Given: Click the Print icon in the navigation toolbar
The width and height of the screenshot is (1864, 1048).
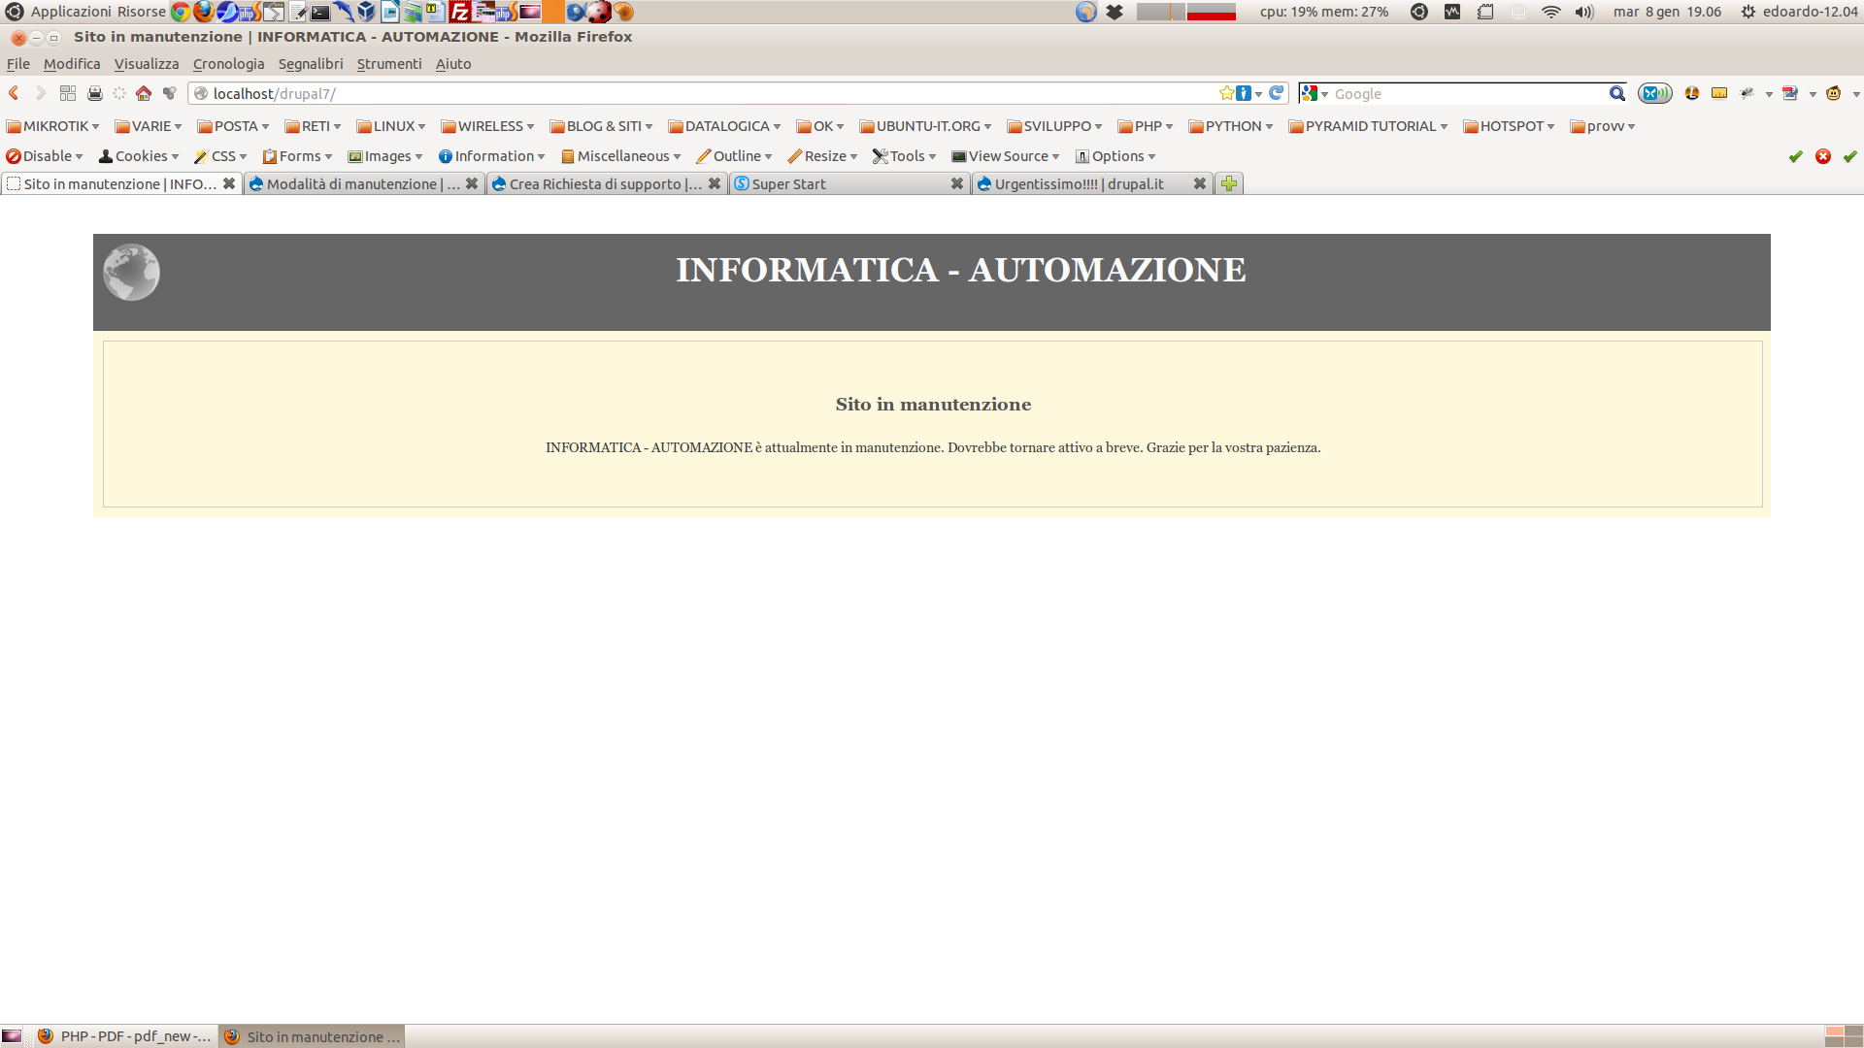Looking at the screenshot, I should (x=94, y=93).
